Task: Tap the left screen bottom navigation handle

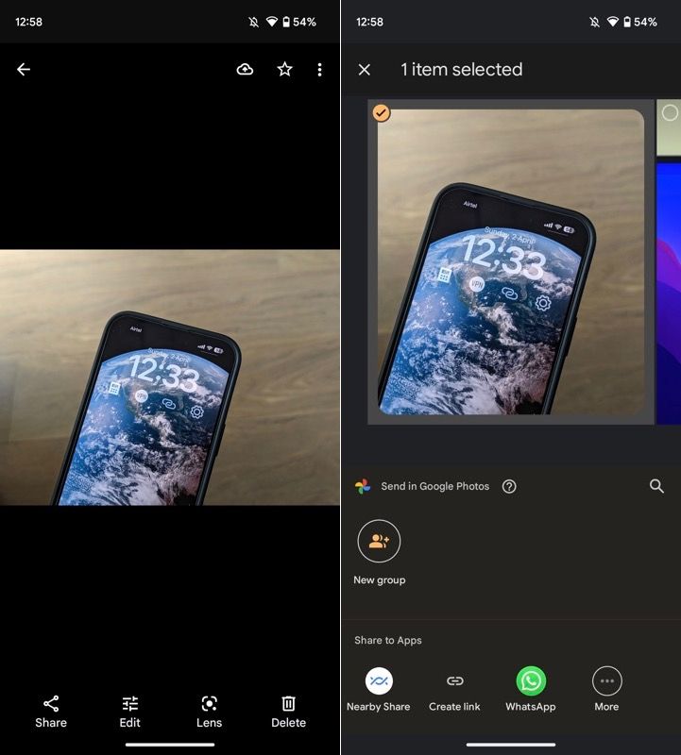Action: click(x=170, y=745)
